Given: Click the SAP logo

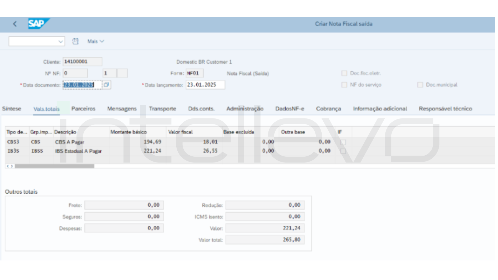Looking at the screenshot, I should click(38, 24).
